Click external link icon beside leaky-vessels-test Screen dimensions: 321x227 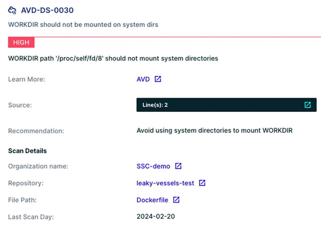(x=202, y=183)
